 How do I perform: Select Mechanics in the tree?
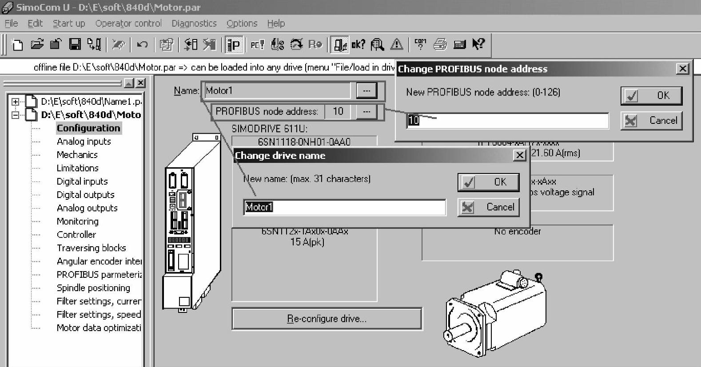tap(77, 155)
